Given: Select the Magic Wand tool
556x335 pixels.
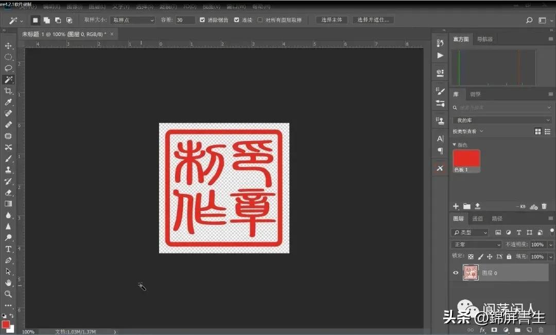Looking at the screenshot, I should [x=9, y=79].
